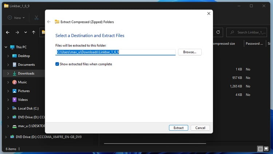Image resolution: width=273 pixels, height=154 pixels.
Task: Click the Extract button
Action: (x=178, y=128)
